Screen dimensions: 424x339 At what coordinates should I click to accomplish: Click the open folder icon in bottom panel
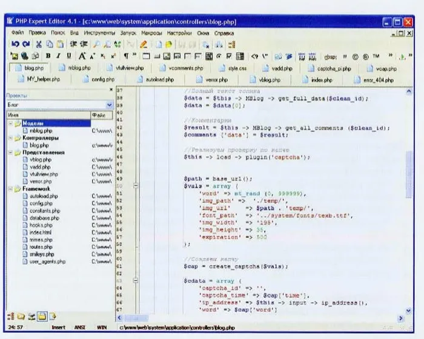(21, 316)
